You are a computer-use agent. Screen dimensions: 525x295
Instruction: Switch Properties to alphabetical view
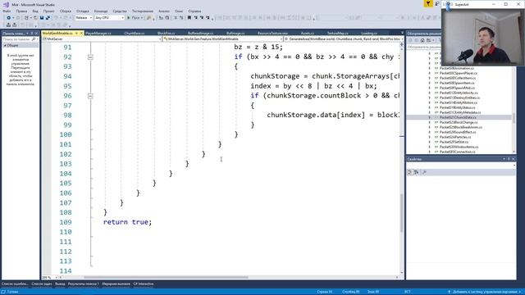tap(416, 172)
